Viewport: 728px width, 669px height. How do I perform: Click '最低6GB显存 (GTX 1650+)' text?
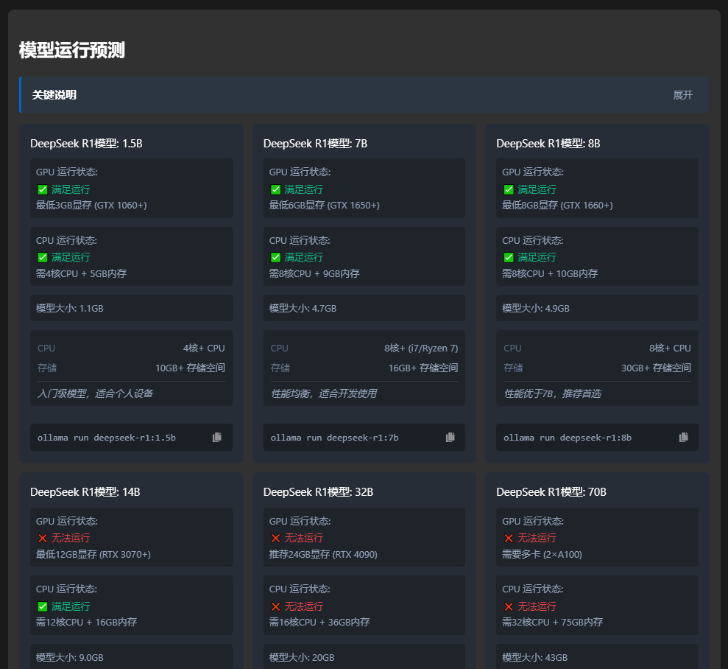click(325, 206)
